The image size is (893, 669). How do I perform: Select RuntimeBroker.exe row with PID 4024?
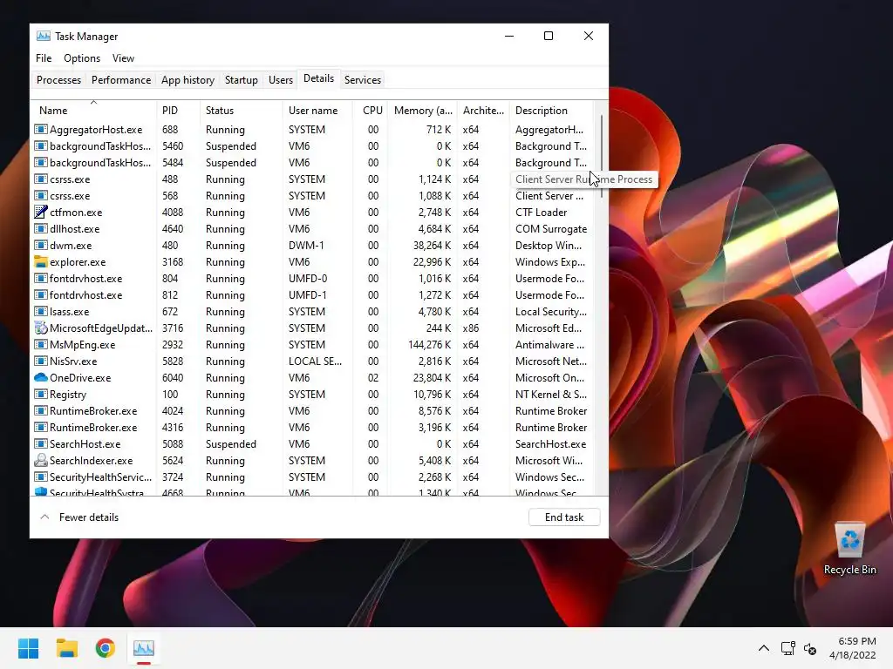[x=313, y=411]
